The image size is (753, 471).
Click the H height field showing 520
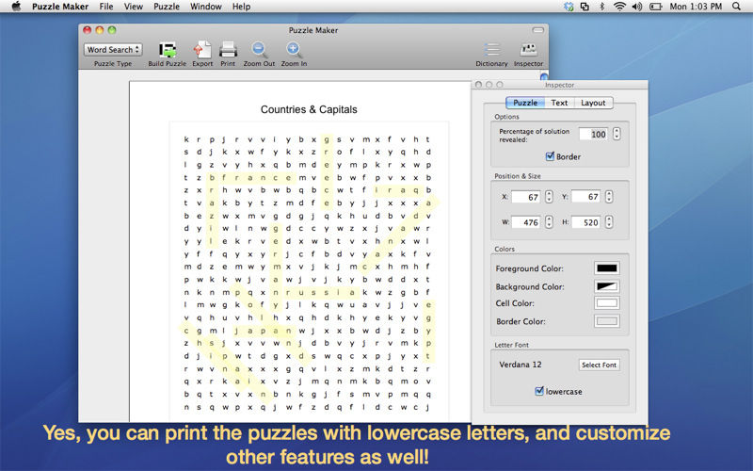click(x=585, y=222)
